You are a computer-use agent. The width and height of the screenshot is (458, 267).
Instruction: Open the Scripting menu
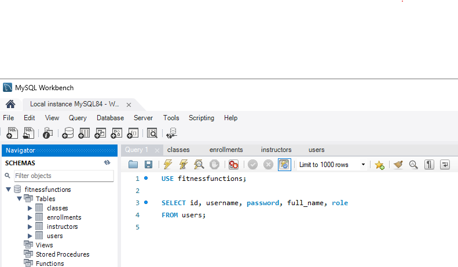201,118
